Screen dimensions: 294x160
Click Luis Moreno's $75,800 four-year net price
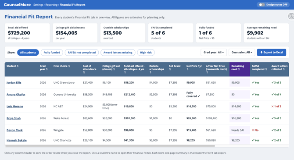[211, 107]
